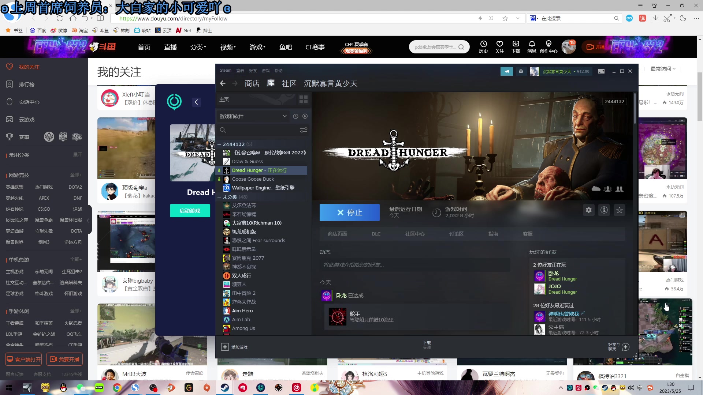Click 客户端打开 button in Douyu sidebar
The width and height of the screenshot is (703, 395).
[x=23, y=359]
